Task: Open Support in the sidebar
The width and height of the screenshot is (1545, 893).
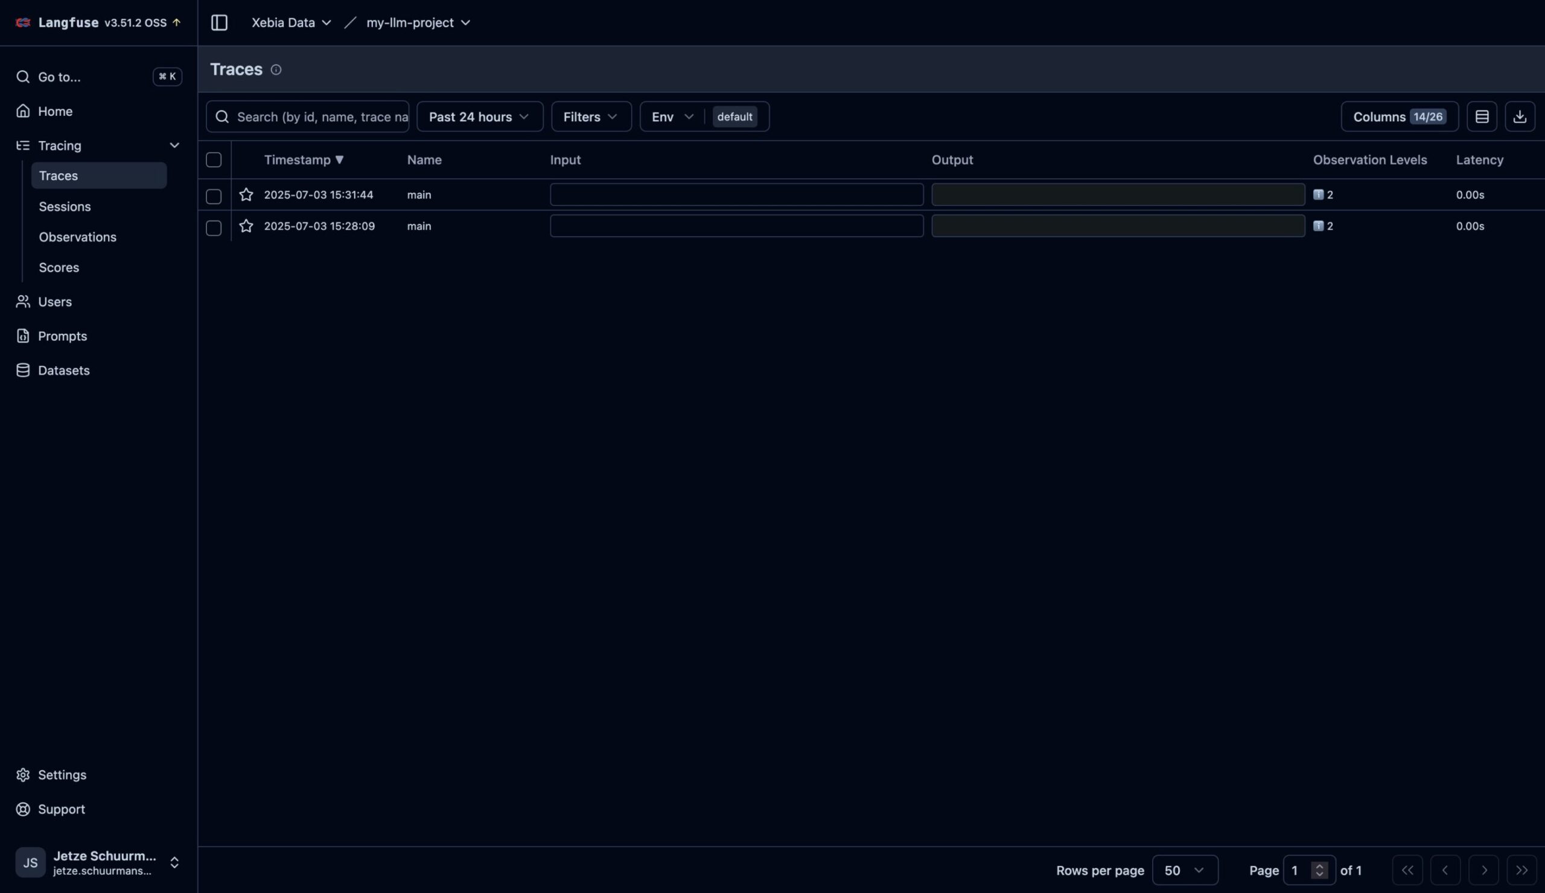Action: click(x=99, y=809)
